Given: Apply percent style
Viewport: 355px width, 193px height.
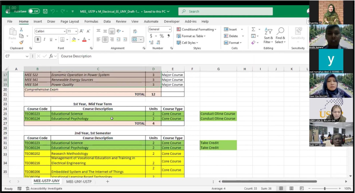Looking at the screenshot, I should click(x=162, y=36).
